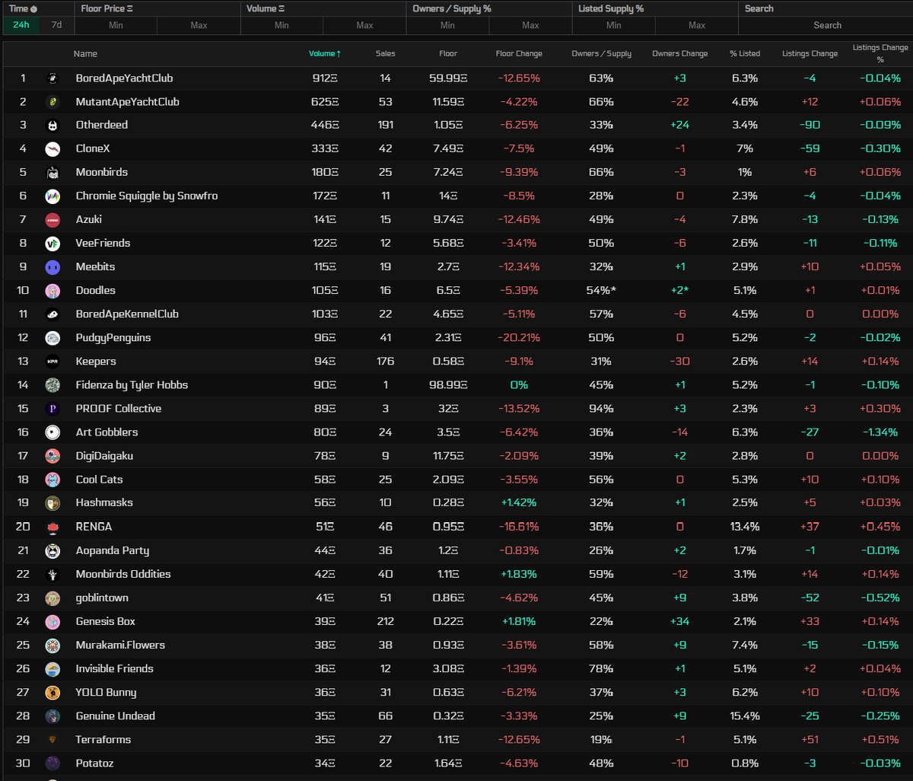Click the CloneX collection icon
Viewport: 913px width, 781px height.
coord(52,148)
